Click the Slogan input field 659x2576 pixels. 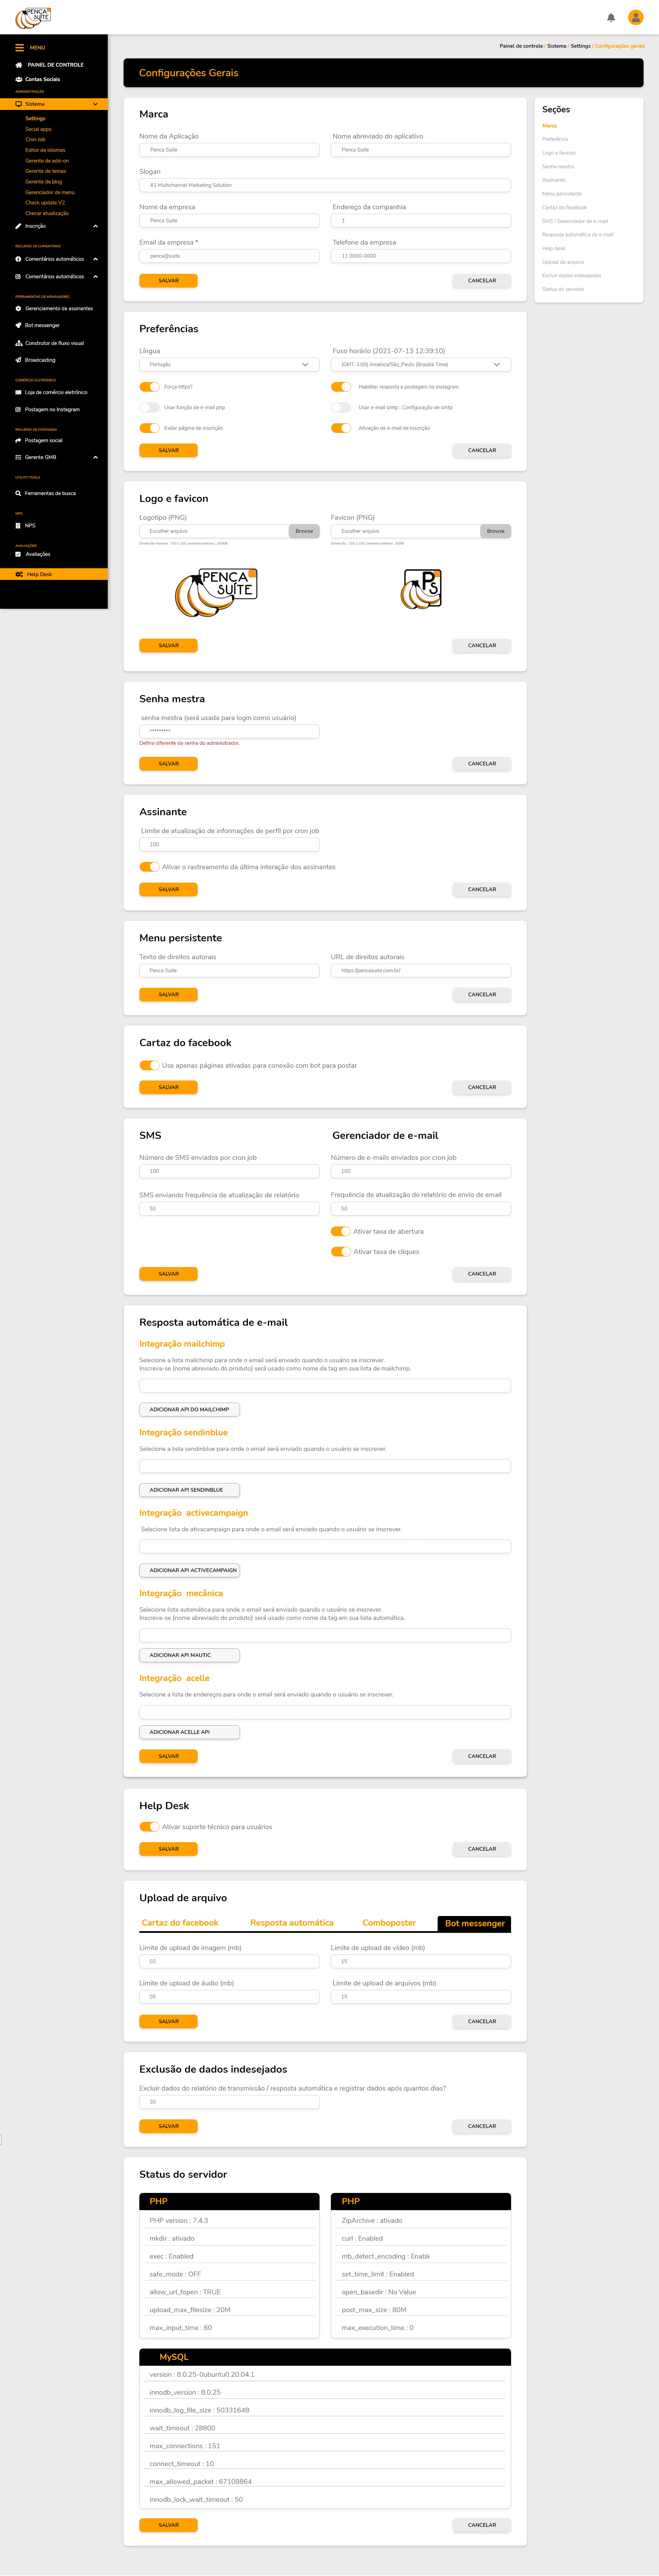click(324, 185)
